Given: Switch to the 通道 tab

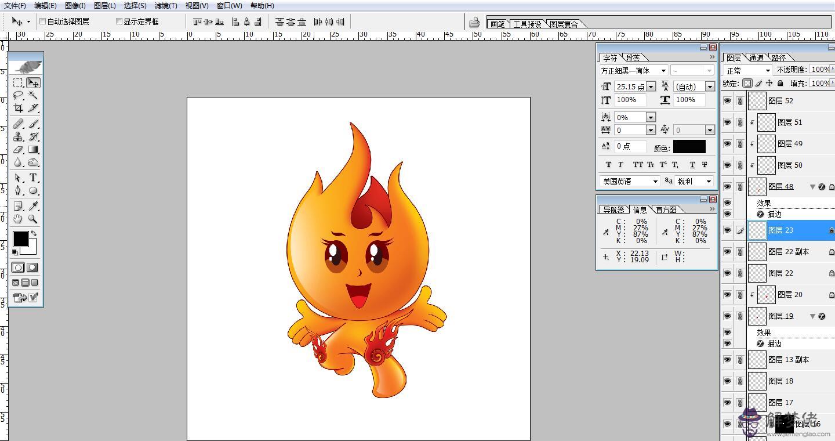Looking at the screenshot, I should (756, 57).
